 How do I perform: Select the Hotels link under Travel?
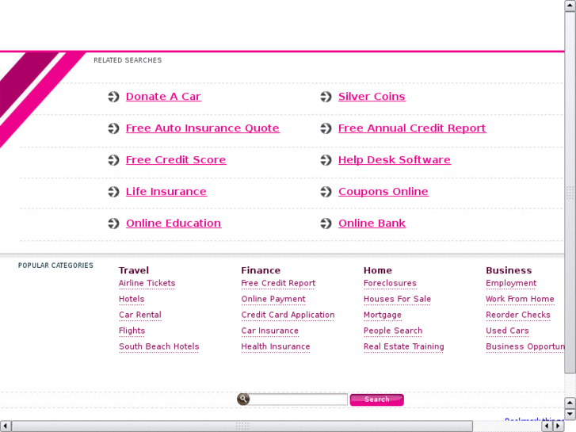132,300
